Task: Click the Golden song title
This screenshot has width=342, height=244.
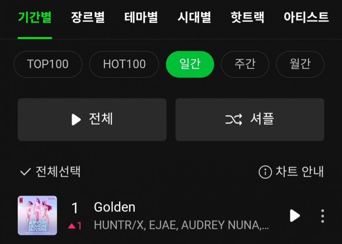Action: pyautogui.click(x=115, y=207)
